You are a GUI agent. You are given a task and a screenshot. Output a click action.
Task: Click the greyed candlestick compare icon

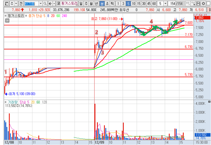(188, 4)
